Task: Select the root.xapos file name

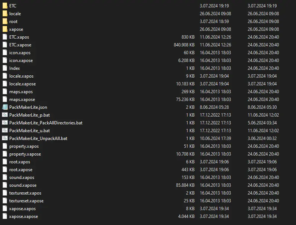Action: tap(20, 162)
